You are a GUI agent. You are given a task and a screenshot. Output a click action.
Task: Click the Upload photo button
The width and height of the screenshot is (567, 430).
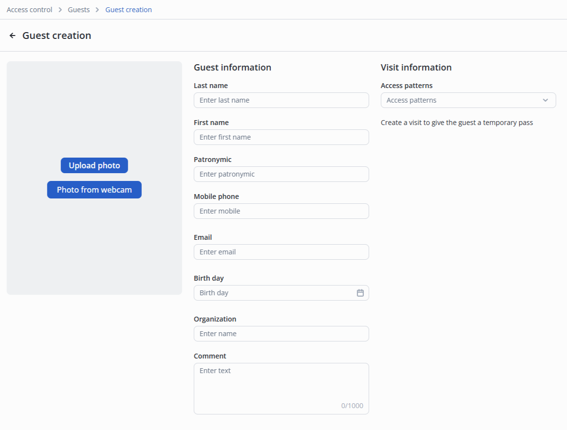[x=94, y=165]
